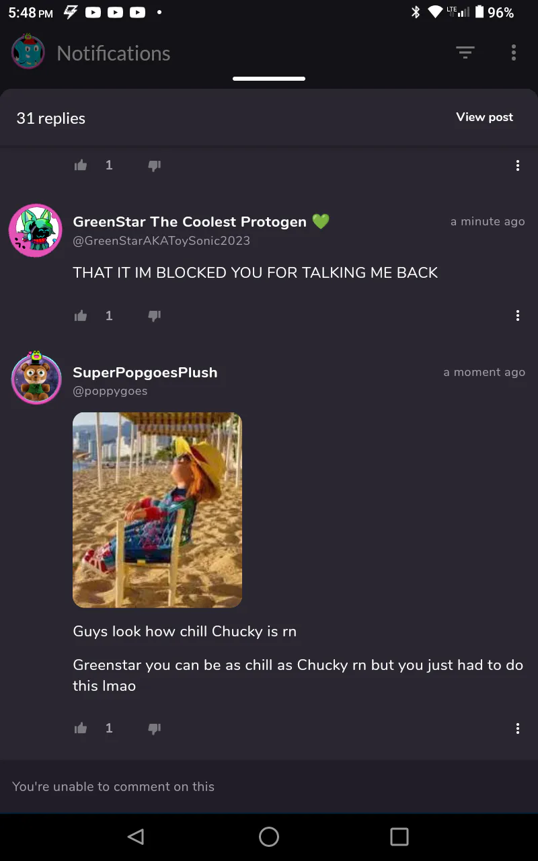Open the Notifications overflow menu
The image size is (538, 861).
coord(514,52)
